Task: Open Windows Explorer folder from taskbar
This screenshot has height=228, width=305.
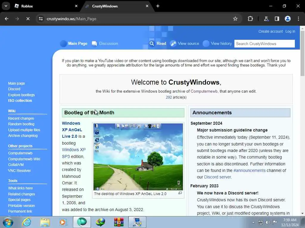Action: click(45, 222)
